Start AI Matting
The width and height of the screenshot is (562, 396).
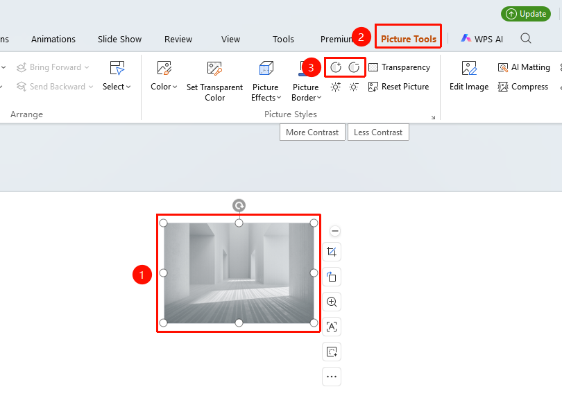[524, 67]
